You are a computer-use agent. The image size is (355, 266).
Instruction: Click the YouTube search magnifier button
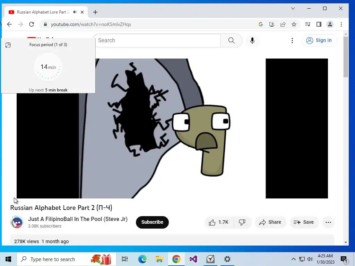pyautogui.click(x=231, y=41)
